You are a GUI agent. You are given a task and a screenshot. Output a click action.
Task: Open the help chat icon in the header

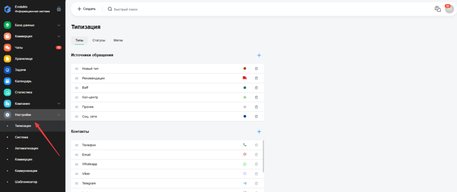coord(437,9)
